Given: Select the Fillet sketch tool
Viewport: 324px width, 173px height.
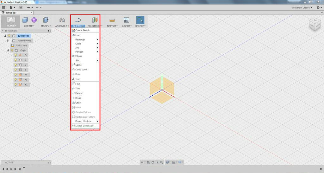Looking at the screenshot, I should click(85, 84).
